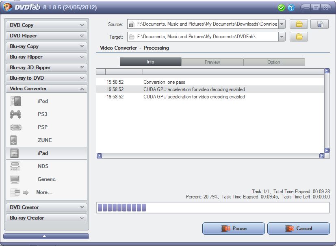Image resolution: width=336 pixels, height=246 pixels.
Task: Expand the DVD Ripper section
Action: [46, 36]
